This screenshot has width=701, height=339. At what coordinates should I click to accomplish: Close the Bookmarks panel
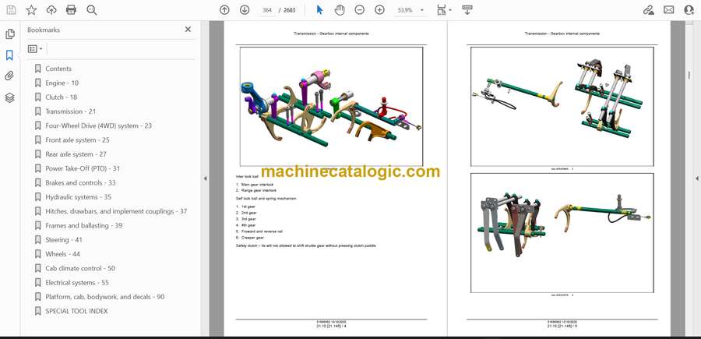(x=188, y=30)
